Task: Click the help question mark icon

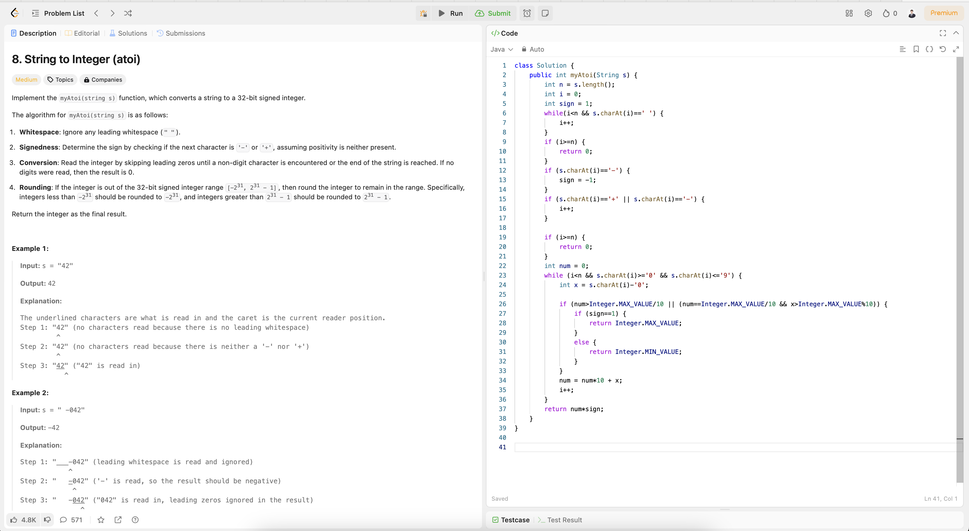Action: click(135, 520)
